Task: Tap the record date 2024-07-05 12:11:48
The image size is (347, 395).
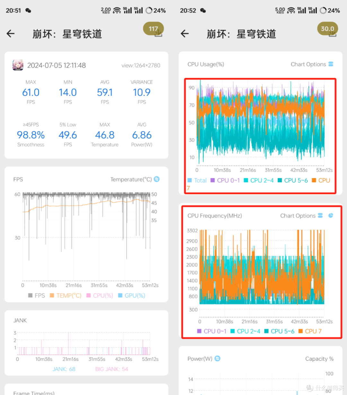Action: pyautogui.click(x=57, y=66)
